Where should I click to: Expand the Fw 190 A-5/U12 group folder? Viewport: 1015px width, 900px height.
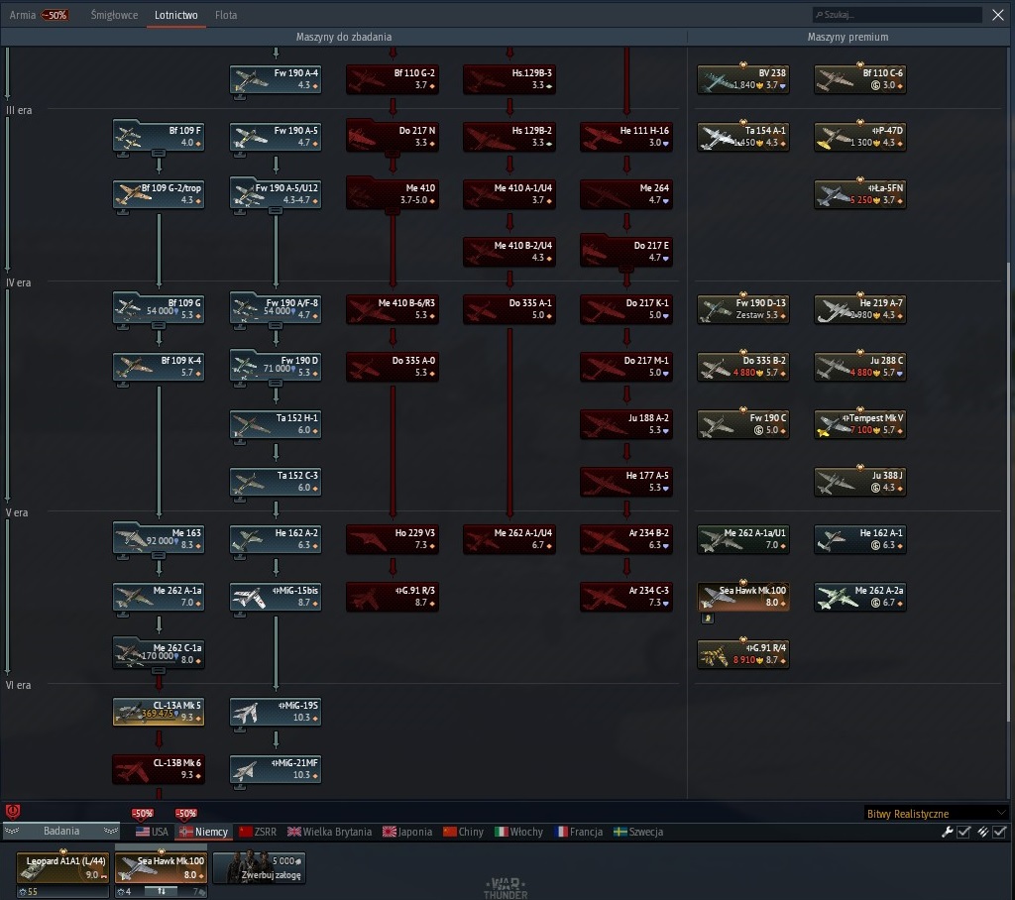276,211
